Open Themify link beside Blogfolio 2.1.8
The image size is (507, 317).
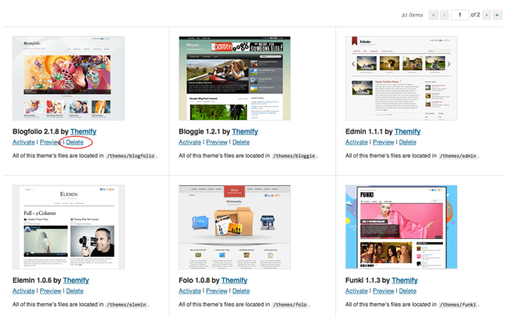point(83,131)
